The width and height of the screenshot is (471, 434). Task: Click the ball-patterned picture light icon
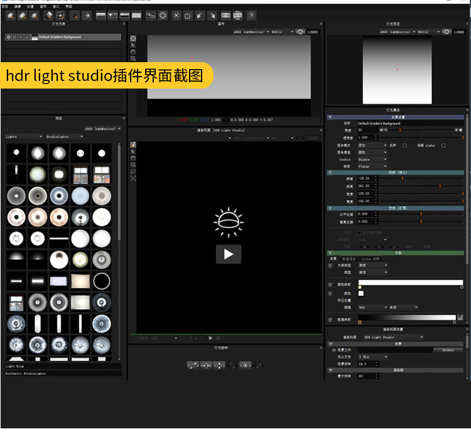point(60,15)
